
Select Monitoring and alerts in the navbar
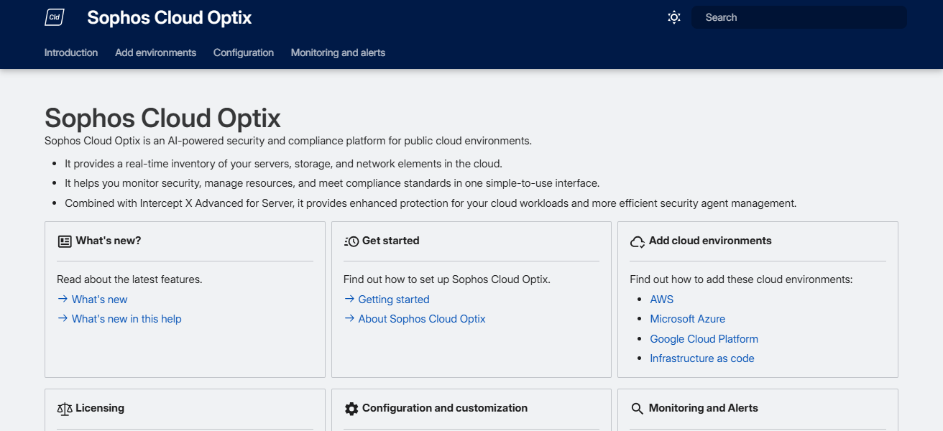338,52
